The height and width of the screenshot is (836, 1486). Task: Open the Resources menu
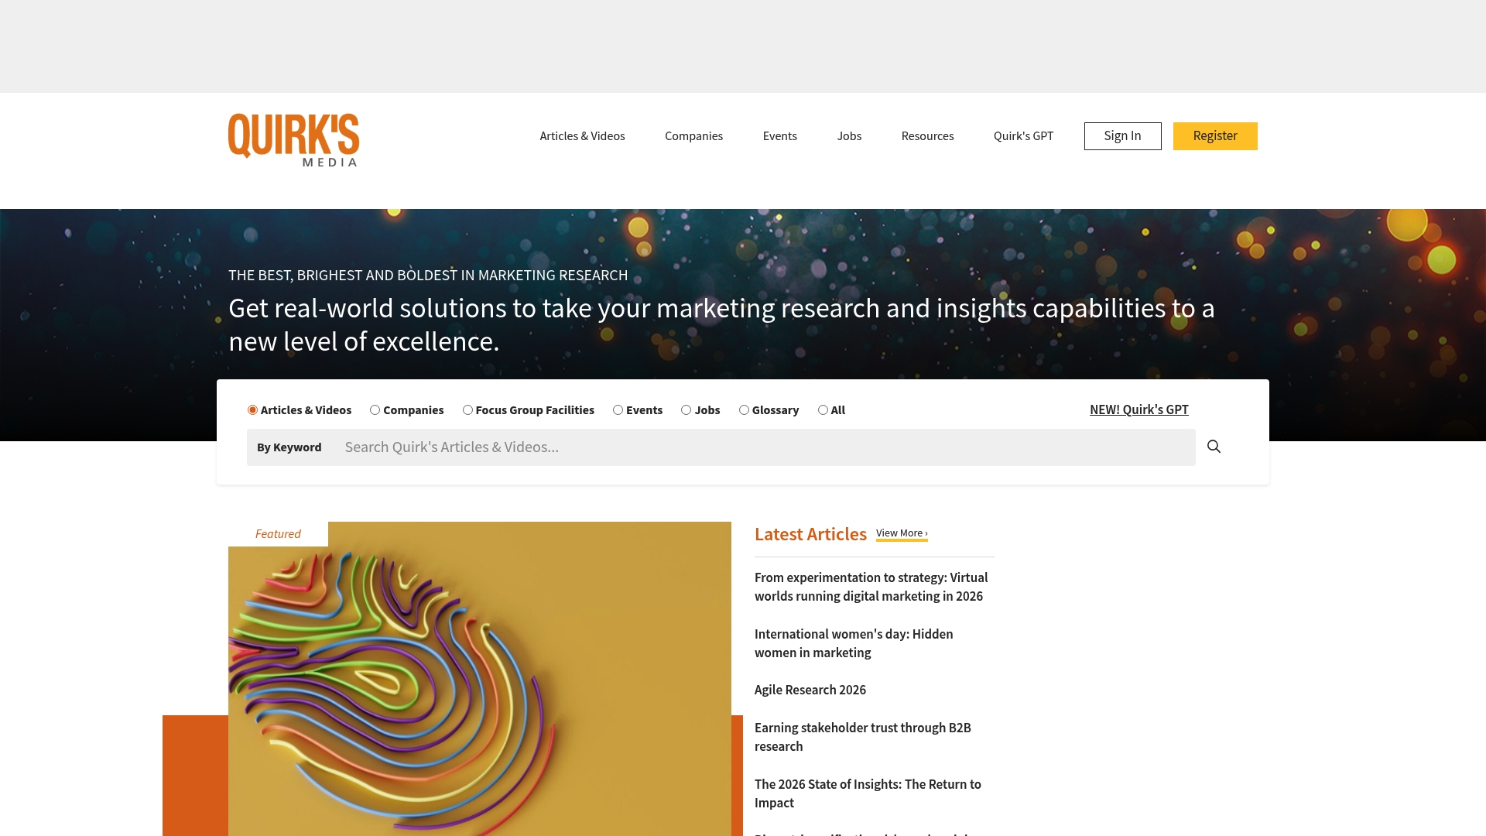click(x=927, y=135)
